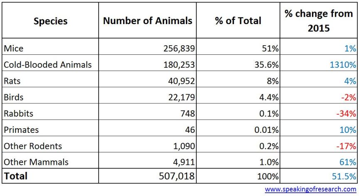The width and height of the screenshot is (359, 196).
Task: Click the Rabbits row label
Action: coord(18,113)
